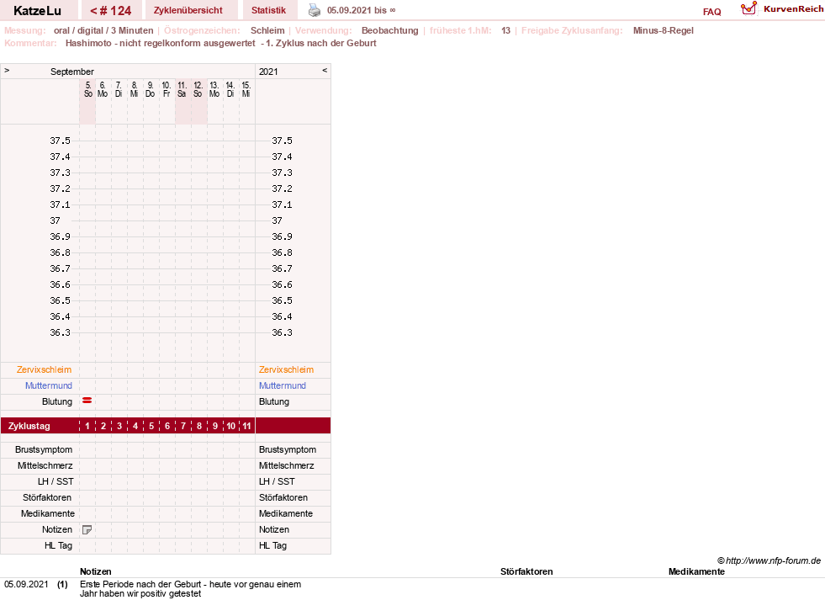Image resolution: width=825 pixels, height=616 pixels.
Task: Go to previous cycle via '< # 124'
Action: [110, 11]
